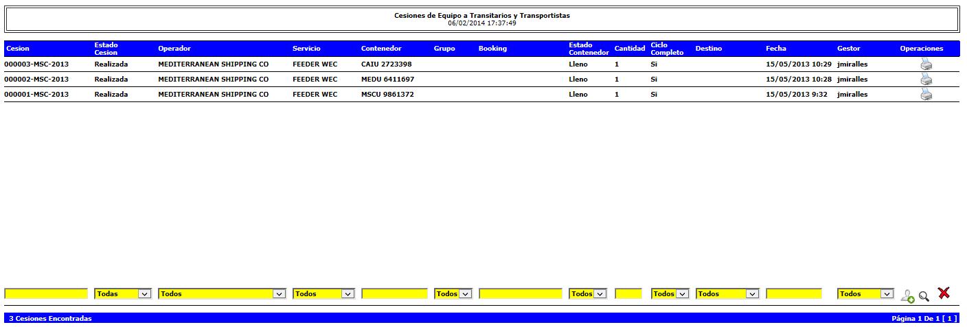Open the Ciclo Completo filter dropdown
The image size is (967, 327).
(670, 293)
